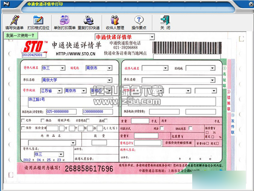Expand the 始发地 dropdown showing 南京市
Screen dimensions: 254x191
click(x=110, y=68)
